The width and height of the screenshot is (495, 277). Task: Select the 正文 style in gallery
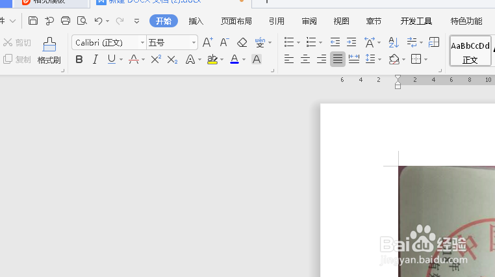(470, 51)
